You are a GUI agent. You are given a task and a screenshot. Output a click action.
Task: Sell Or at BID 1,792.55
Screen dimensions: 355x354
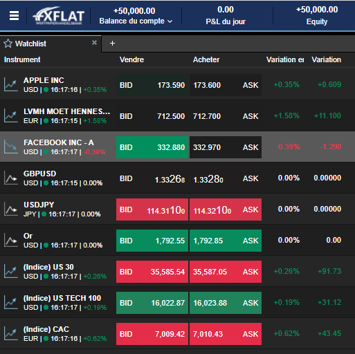[152, 241]
